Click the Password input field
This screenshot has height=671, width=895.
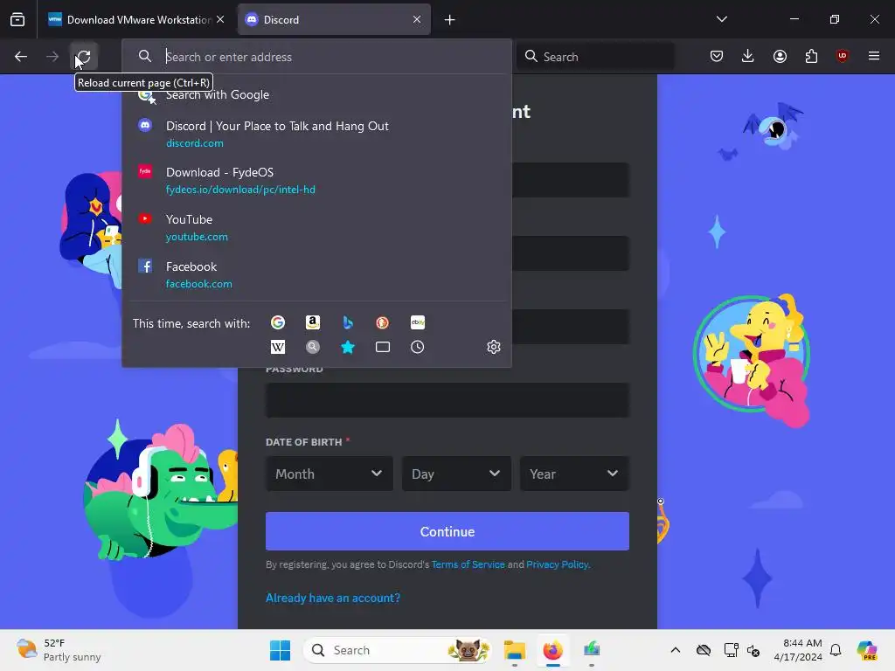447,400
